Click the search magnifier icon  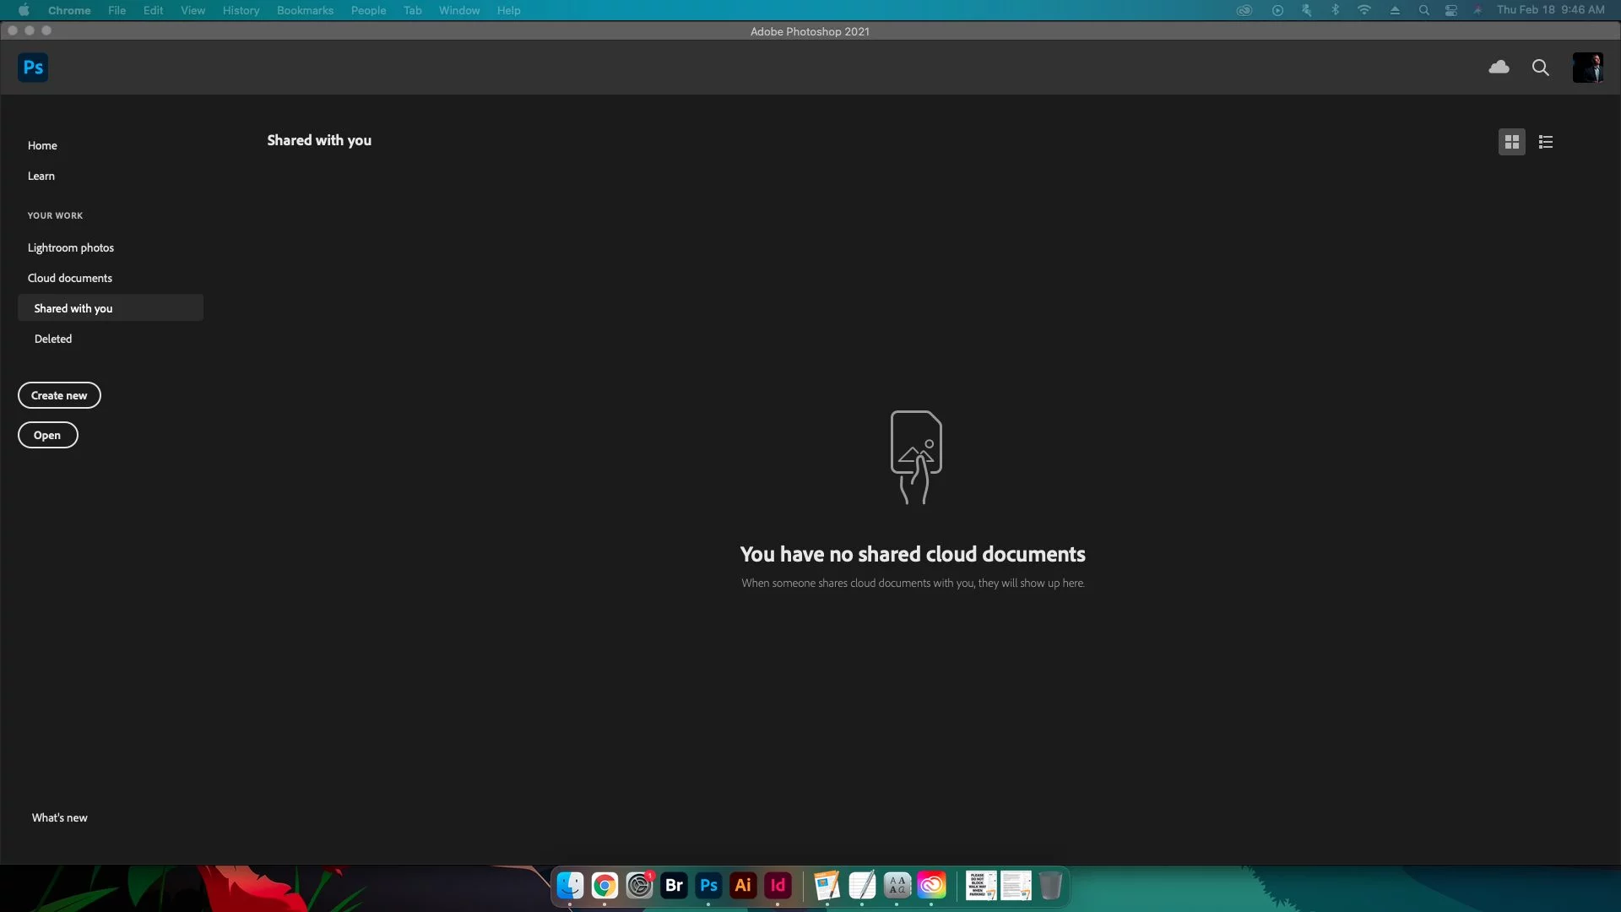click(1540, 68)
